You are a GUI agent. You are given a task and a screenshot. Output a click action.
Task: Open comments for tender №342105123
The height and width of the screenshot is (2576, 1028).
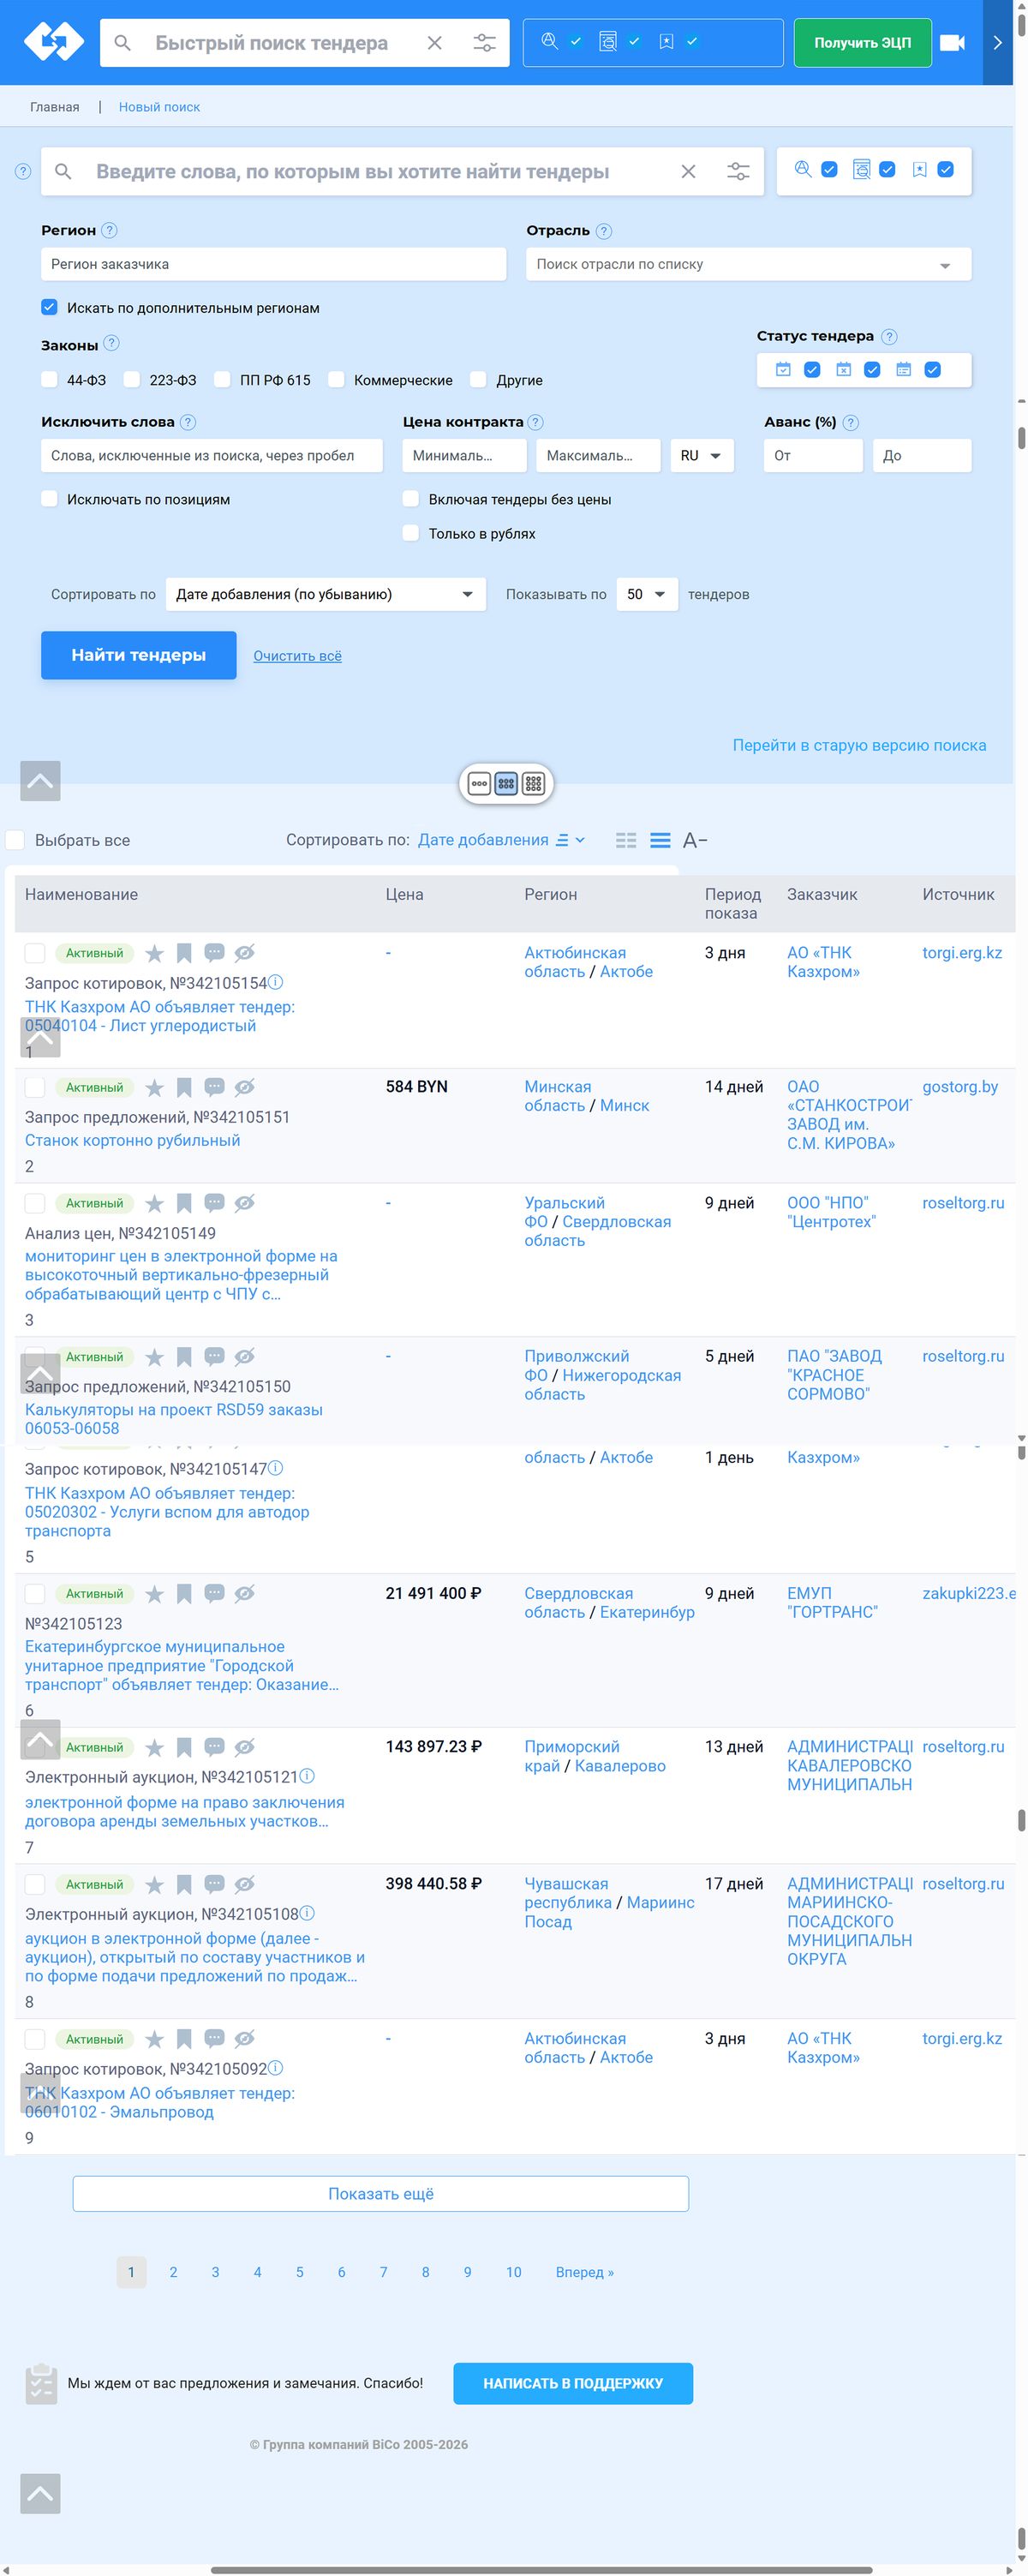coord(214,1593)
